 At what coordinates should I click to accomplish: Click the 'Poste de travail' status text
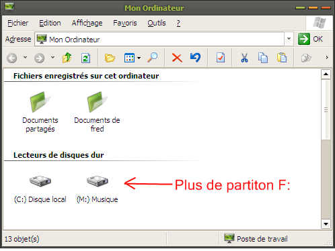[262, 239]
